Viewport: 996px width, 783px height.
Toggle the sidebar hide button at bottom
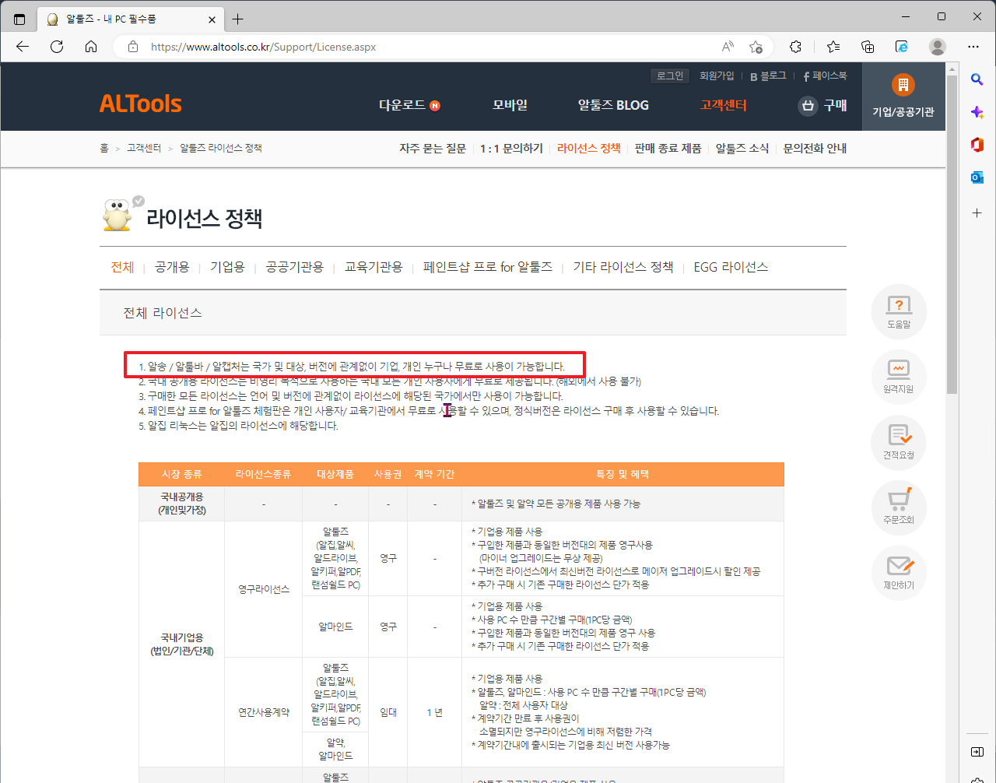(977, 752)
